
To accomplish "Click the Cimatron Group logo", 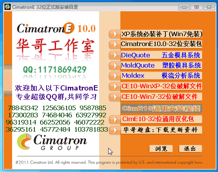I will (x=52, y=142).
